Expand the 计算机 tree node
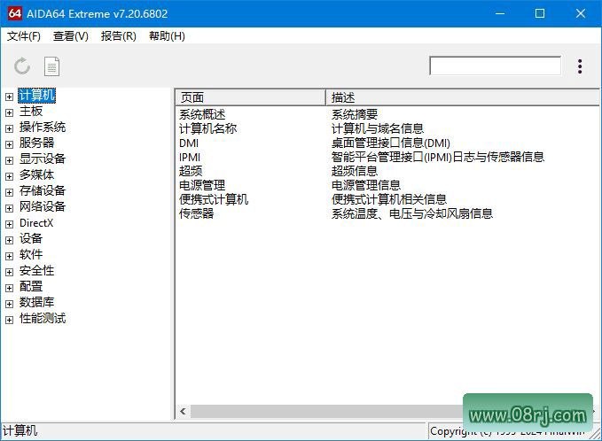This screenshot has width=602, height=441. coord(9,97)
